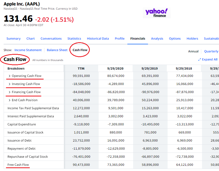Open the Analysis tab
Screen dimensions: 219x171
click(157, 39)
